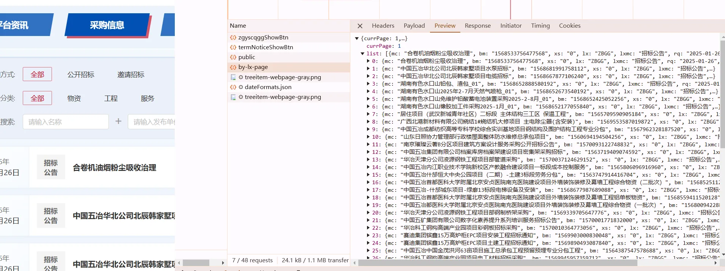Screen dimensions: 725x271
Task: Expand list item 5 铅酸蓄电池
Action: tap(368, 99)
